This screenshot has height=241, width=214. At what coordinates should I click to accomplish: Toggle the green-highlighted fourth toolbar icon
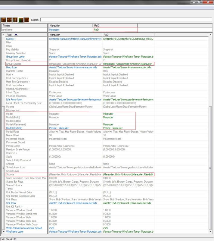pos(21,20)
